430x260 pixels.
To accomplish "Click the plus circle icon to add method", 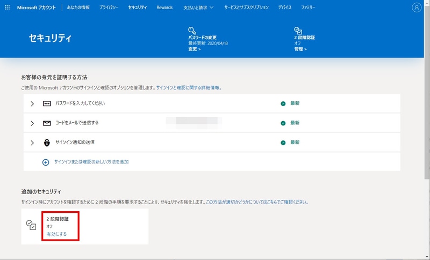I will point(46,162).
